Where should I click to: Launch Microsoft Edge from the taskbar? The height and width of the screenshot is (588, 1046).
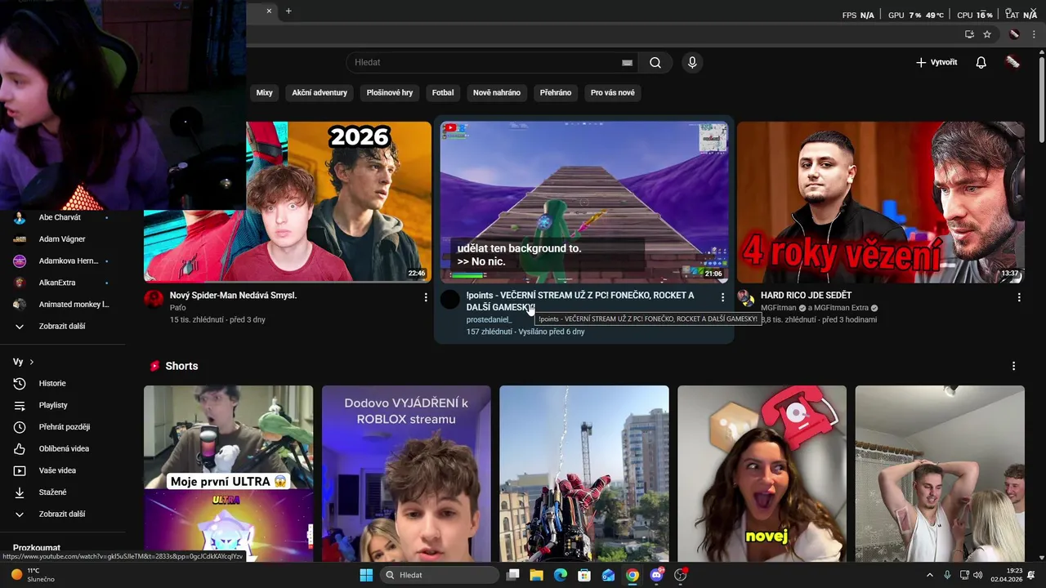coord(561,575)
